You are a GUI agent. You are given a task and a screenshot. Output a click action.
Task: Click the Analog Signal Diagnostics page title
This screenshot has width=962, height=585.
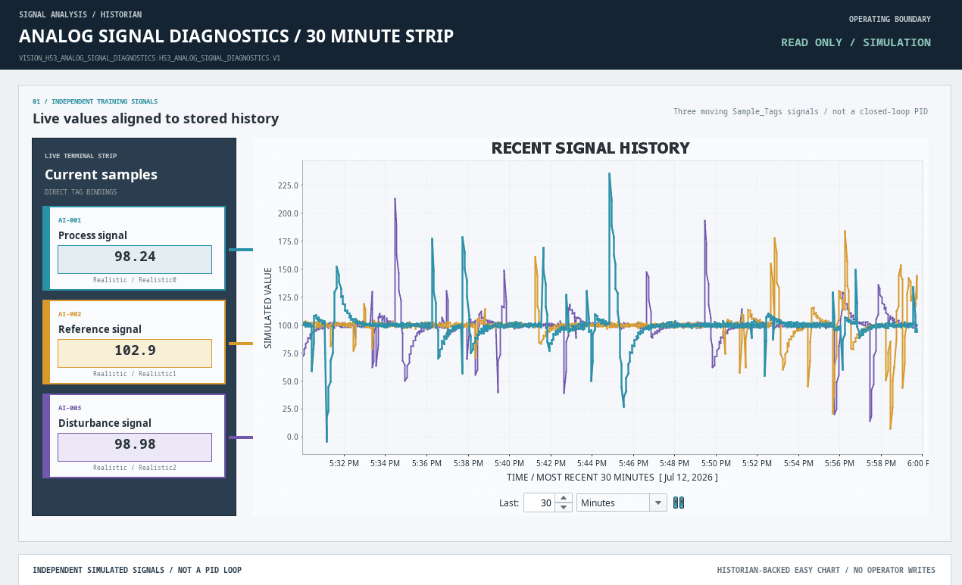236,36
